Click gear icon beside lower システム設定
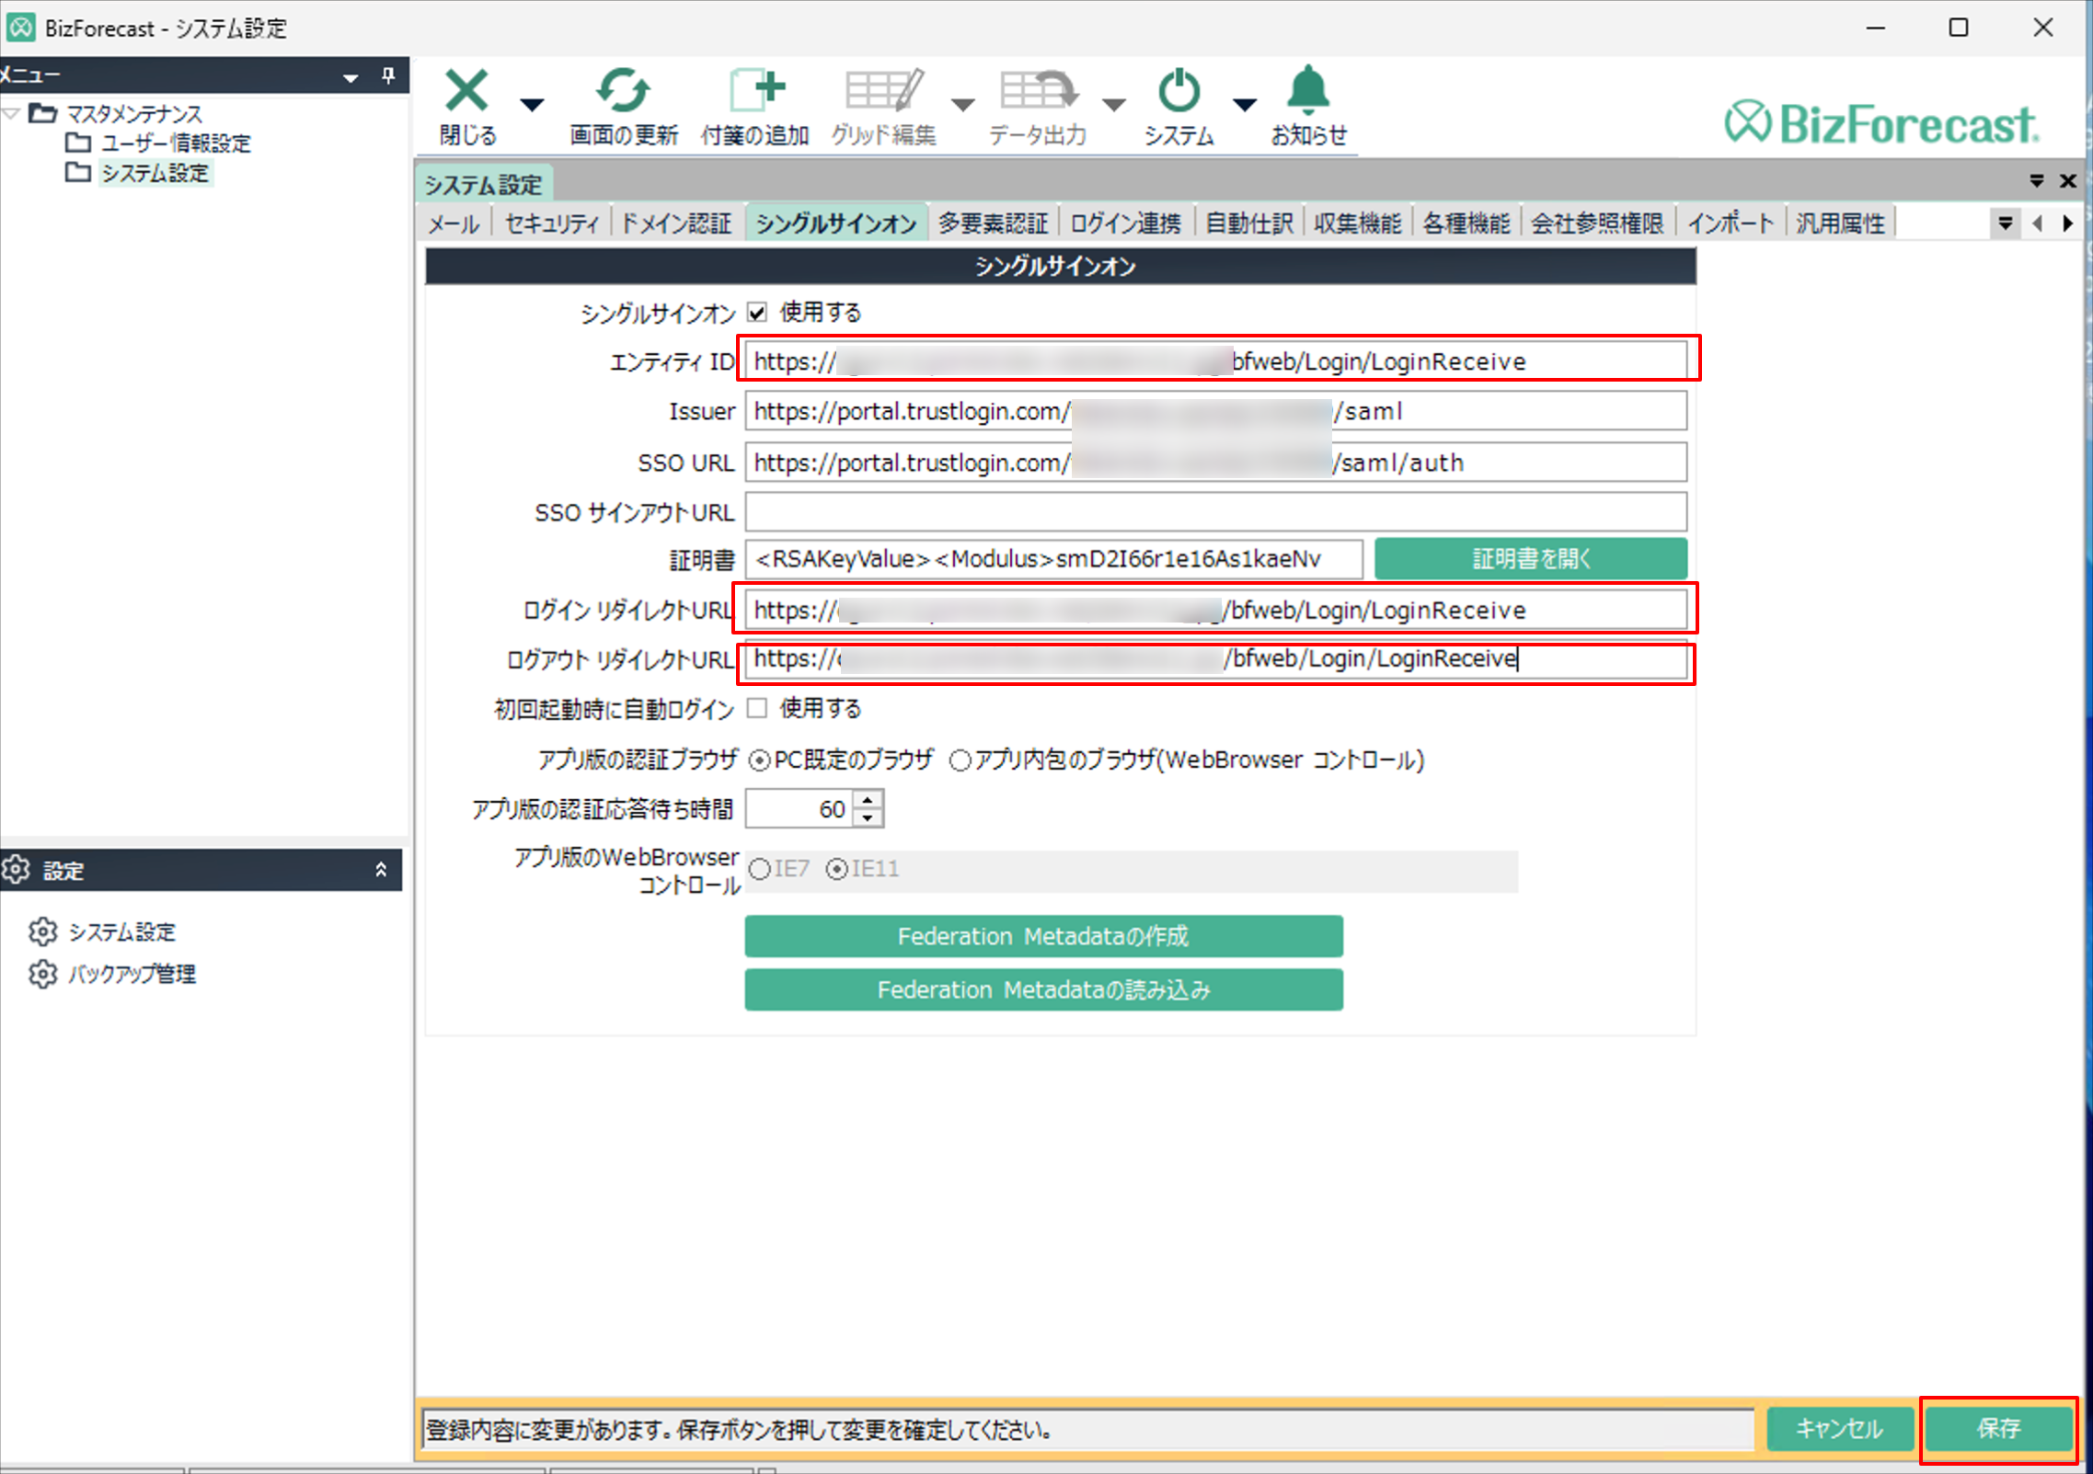The height and width of the screenshot is (1474, 2093). [42, 931]
